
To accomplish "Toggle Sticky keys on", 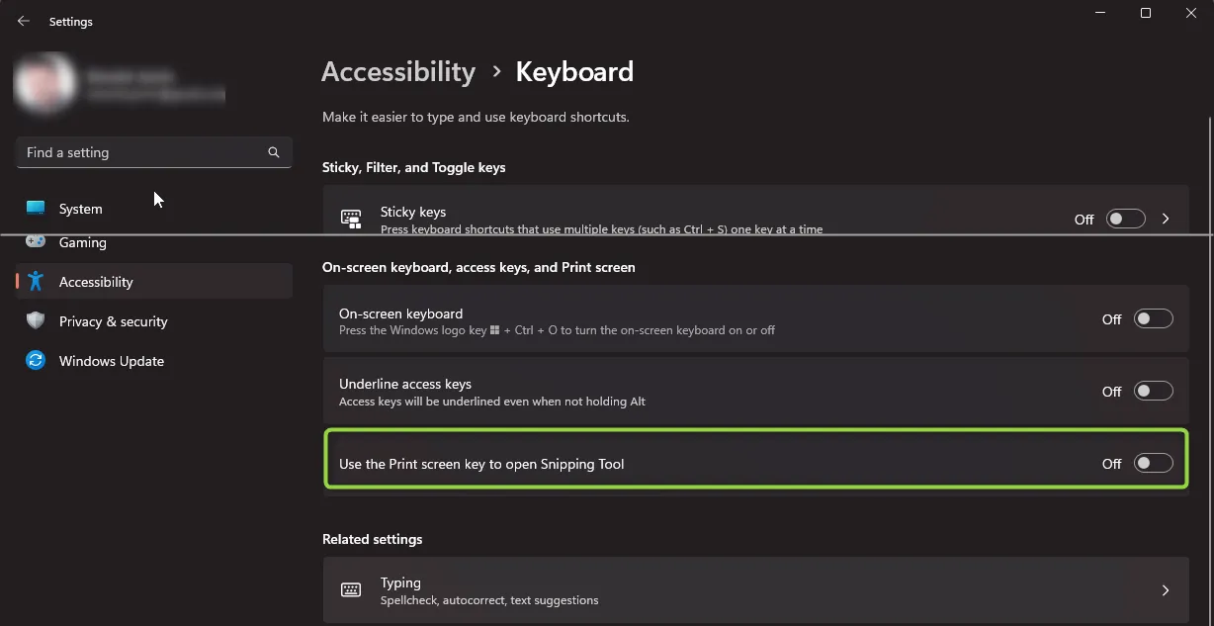I will 1125,219.
